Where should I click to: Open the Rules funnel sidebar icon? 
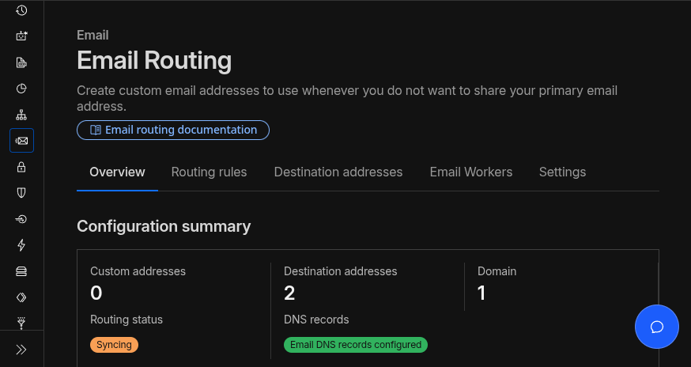[x=21, y=322]
